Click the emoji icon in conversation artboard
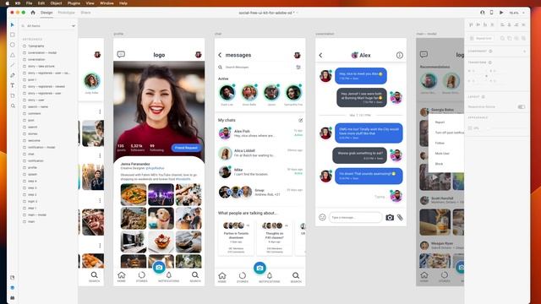The width and height of the screenshot is (541, 304). 322,217
